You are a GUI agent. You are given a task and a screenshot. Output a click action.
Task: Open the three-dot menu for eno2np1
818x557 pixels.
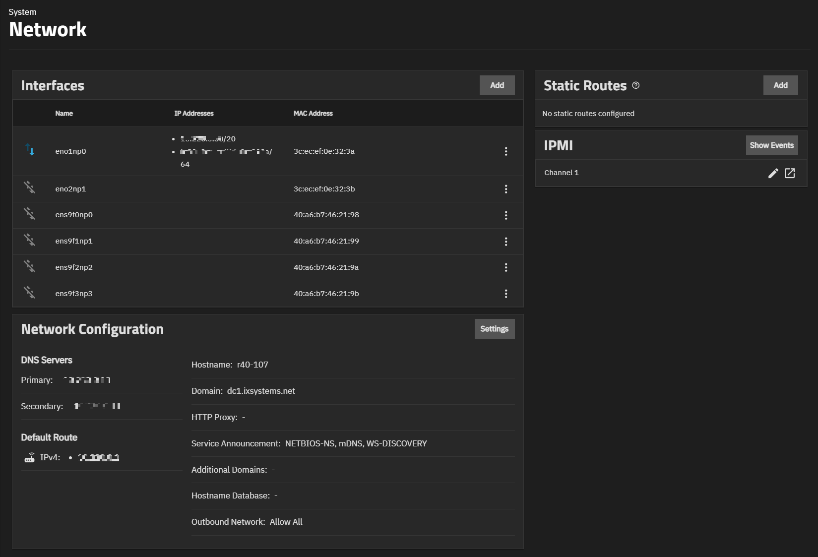click(x=505, y=189)
